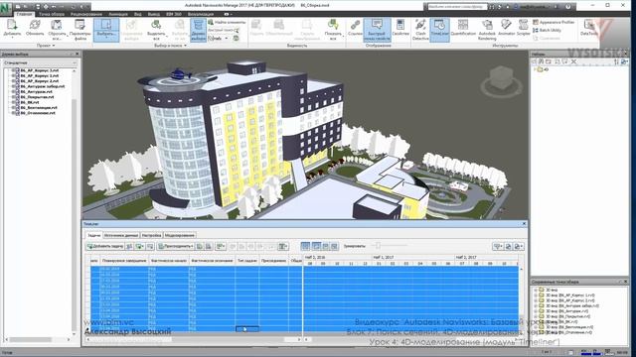Activate the Выбрать (Select) tool

click(106, 29)
